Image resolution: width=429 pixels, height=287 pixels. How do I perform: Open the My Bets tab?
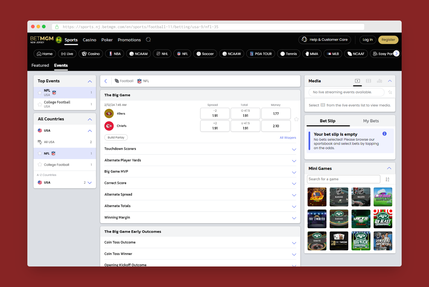click(371, 121)
